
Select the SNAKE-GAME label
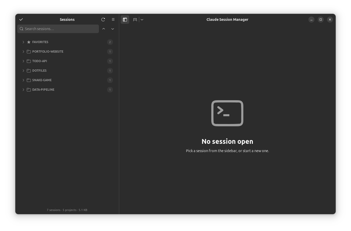tap(42, 80)
